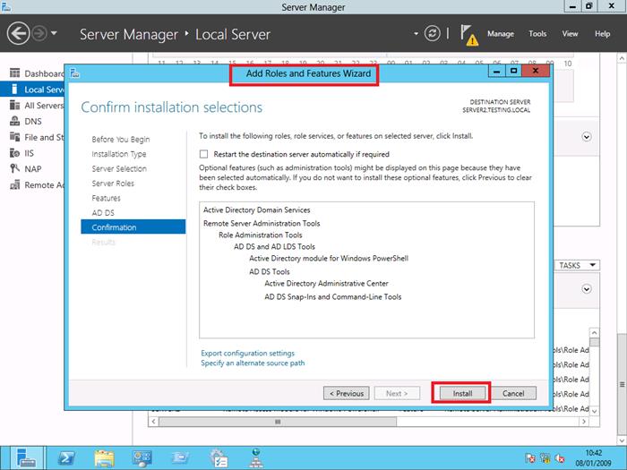This screenshot has height=470, width=627.
Task: Open the folder window taskbar icon
Action: tap(180, 458)
